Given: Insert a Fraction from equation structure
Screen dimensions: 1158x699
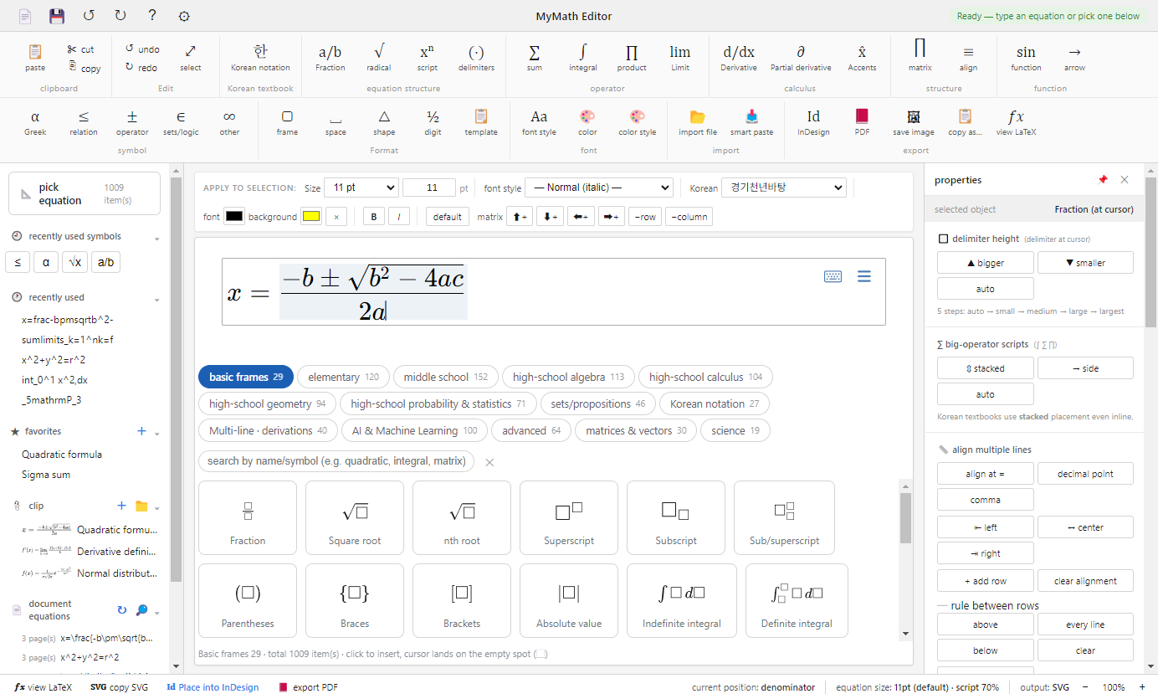Looking at the screenshot, I should (x=330, y=58).
